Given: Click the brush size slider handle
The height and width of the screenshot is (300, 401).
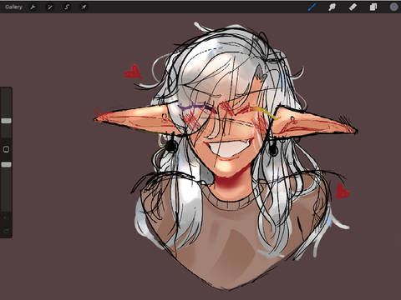Looking at the screenshot, I should point(6,121).
